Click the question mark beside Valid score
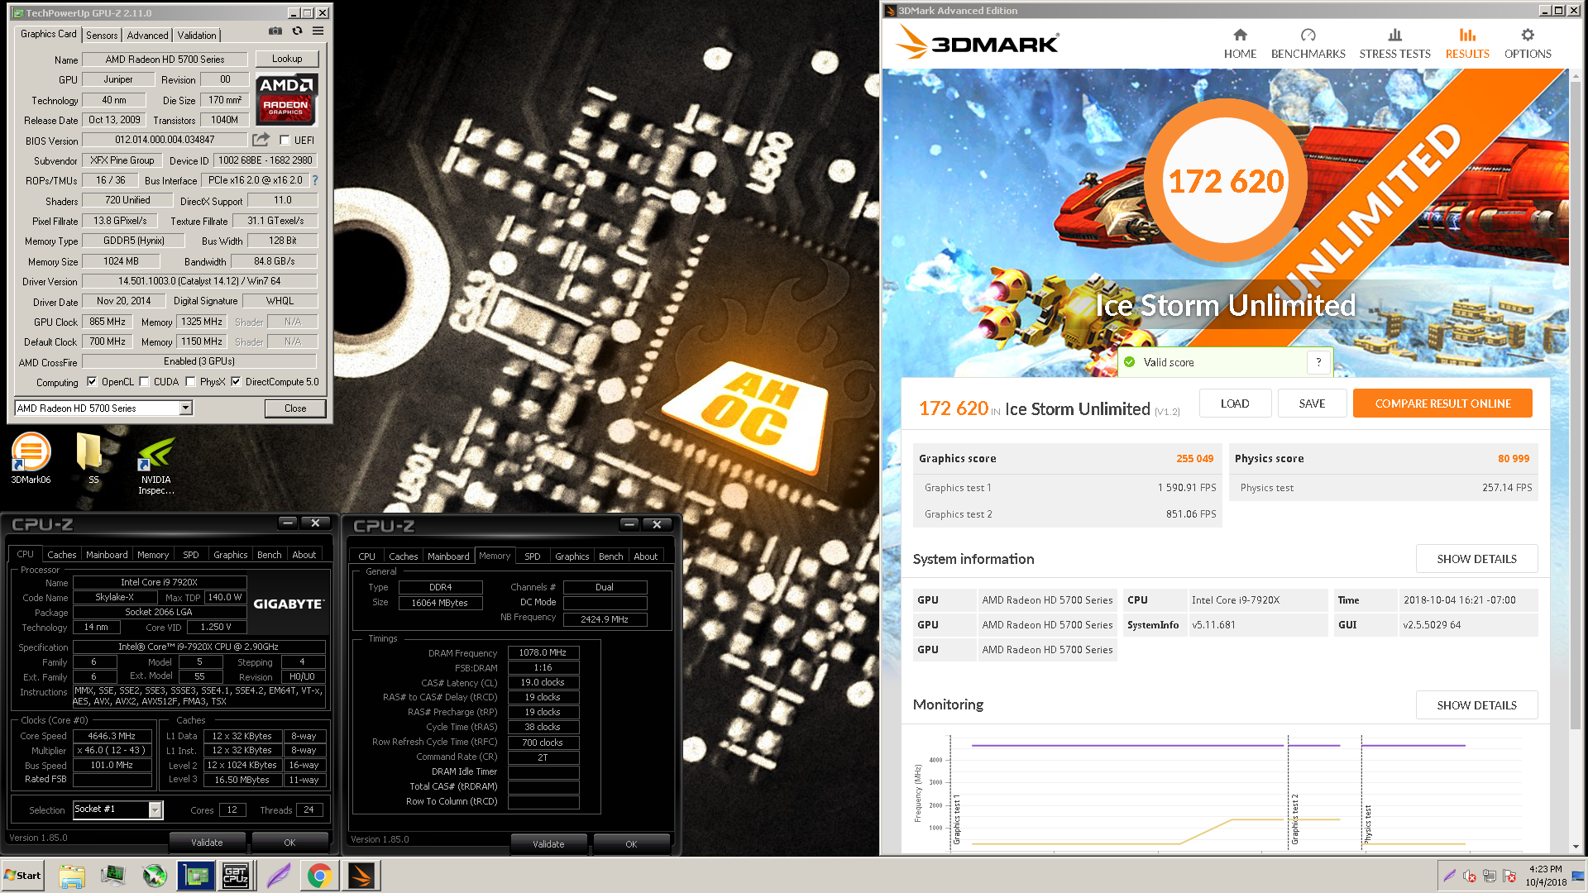Viewport: 1588px width, 893px height. tap(1318, 362)
